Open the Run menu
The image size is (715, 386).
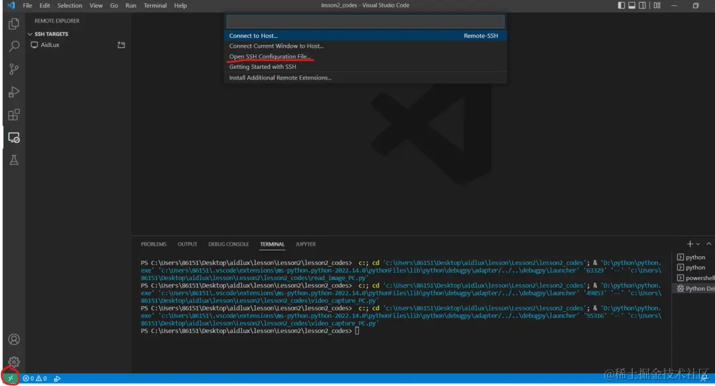[x=131, y=5]
